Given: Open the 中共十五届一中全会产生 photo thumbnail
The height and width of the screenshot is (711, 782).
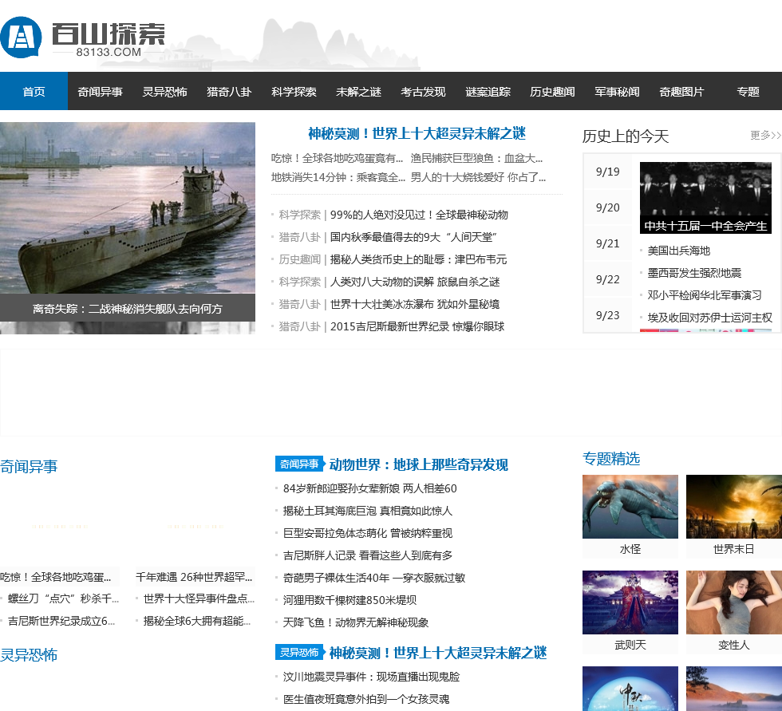Looking at the screenshot, I should (705, 197).
